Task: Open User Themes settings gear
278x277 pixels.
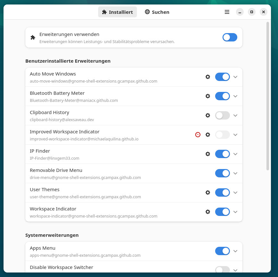Action: click(208, 192)
